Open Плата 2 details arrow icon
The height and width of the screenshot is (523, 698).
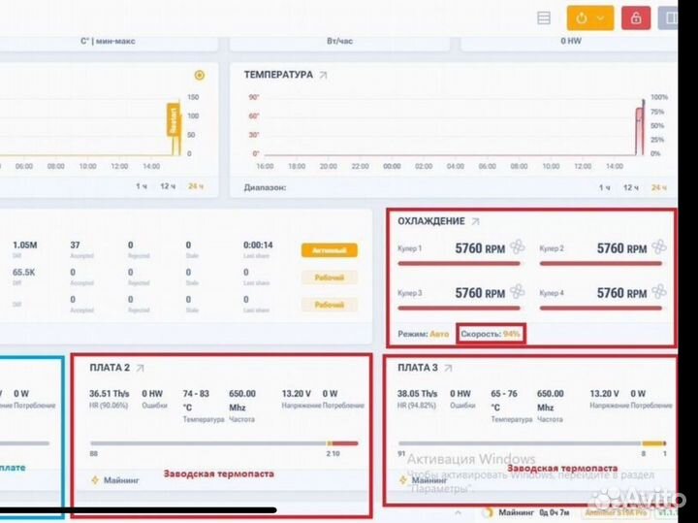(140, 369)
